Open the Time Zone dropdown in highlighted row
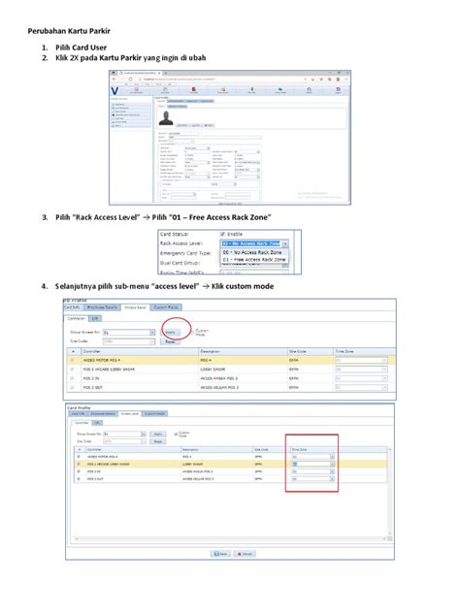The height and width of the screenshot is (613, 460). [x=332, y=464]
